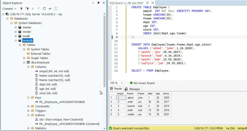Collapse the Indexes folder

(28, 115)
